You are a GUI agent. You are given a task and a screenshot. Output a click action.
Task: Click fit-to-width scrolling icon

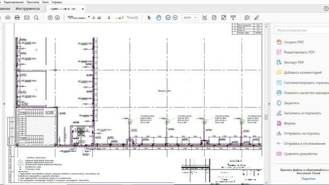205,17
